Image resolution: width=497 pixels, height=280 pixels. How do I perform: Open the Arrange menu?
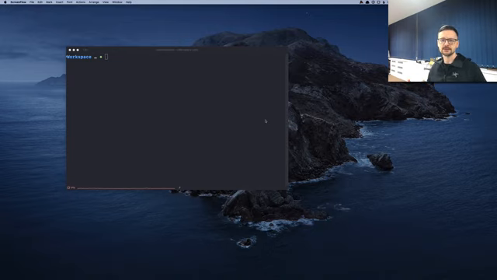point(94,2)
